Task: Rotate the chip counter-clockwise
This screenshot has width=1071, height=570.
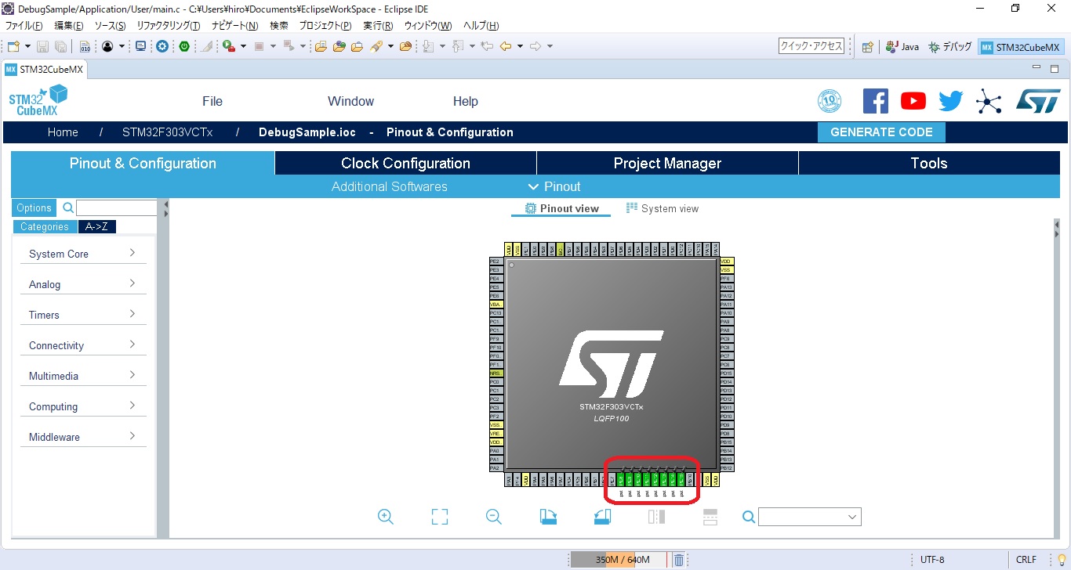Action: pyautogui.click(x=602, y=517)
